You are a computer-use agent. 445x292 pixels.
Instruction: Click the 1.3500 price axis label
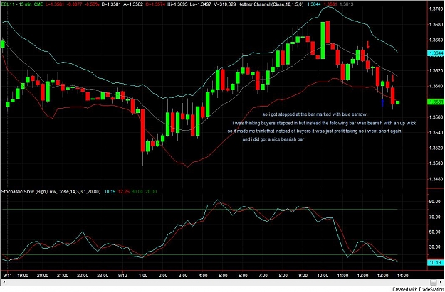click(436, 163)
